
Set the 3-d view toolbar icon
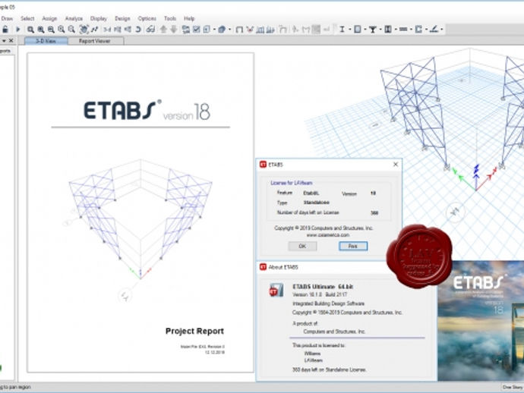pyautogui.click(x=107, y=30)
